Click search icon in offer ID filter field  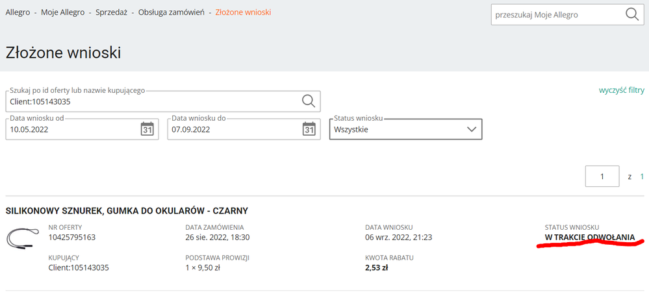tap(308, 101)
